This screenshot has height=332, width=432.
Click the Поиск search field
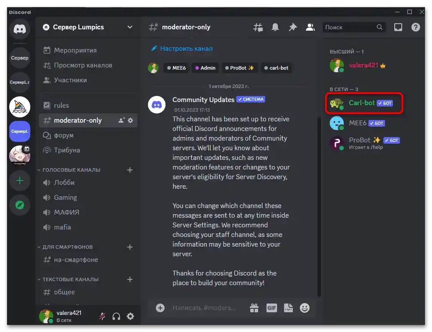click(x=354, y=27)
